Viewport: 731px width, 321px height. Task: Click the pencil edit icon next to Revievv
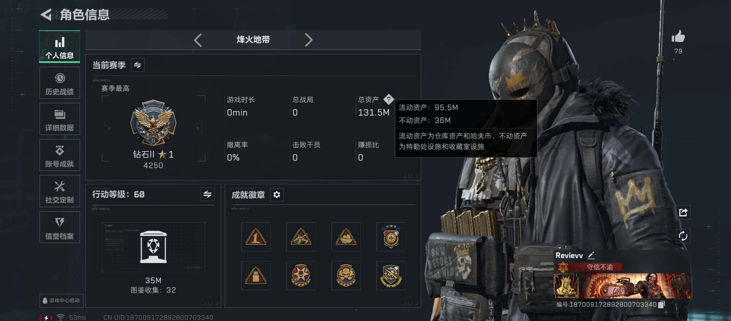pos(591,255)
